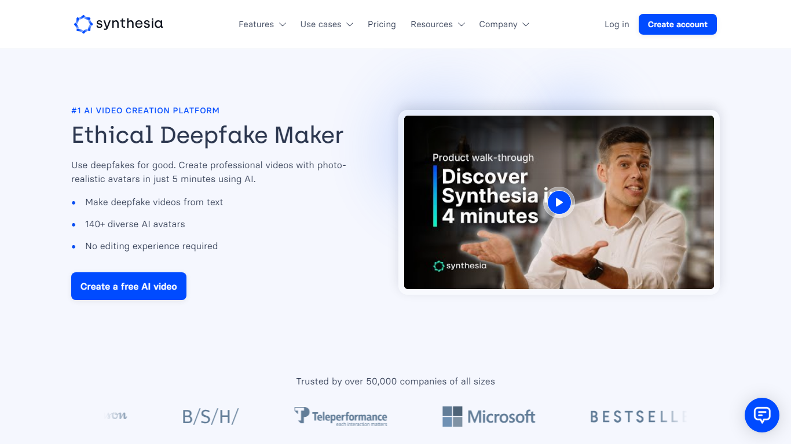791x444 pixels.
Task: Click Synthesia logo inside video thumbnail
Action: (x=460, y=266)
